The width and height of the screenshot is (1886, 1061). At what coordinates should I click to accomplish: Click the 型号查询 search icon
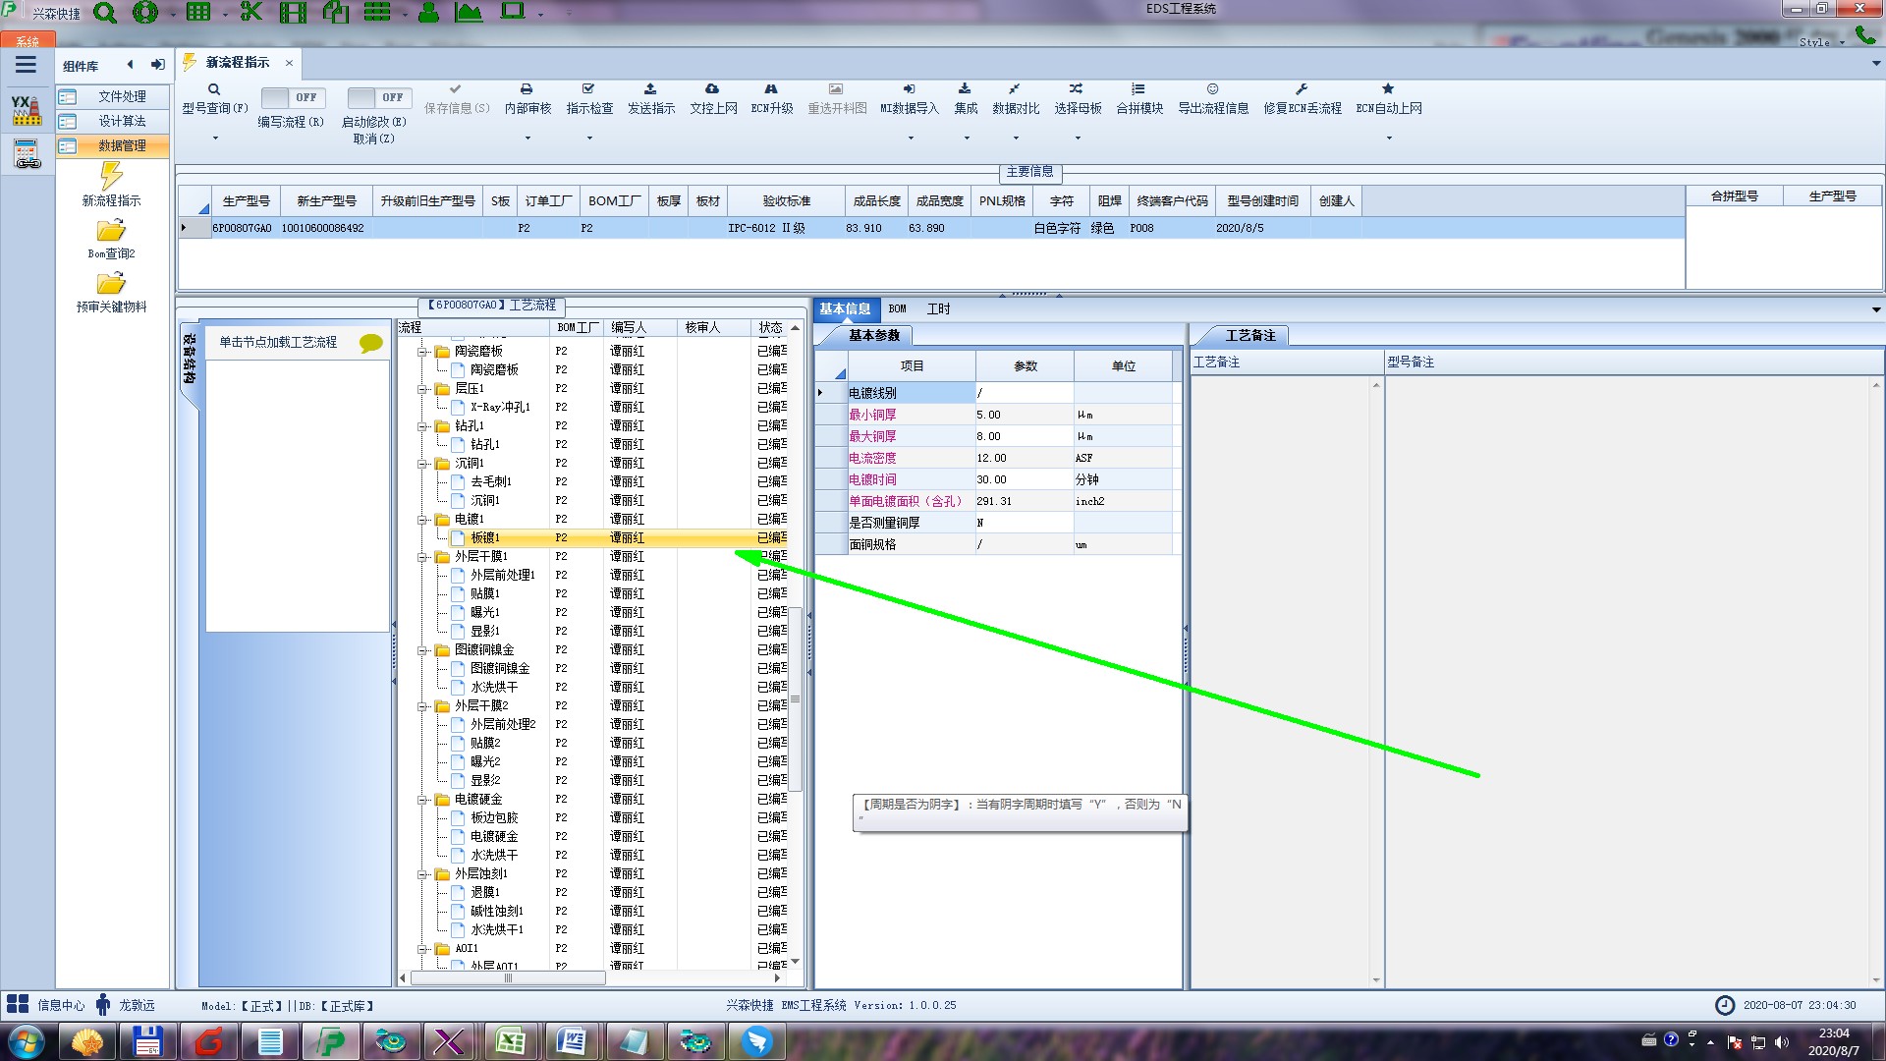tap(214, 89)
